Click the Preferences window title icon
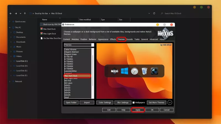 (x=63, y=25)
